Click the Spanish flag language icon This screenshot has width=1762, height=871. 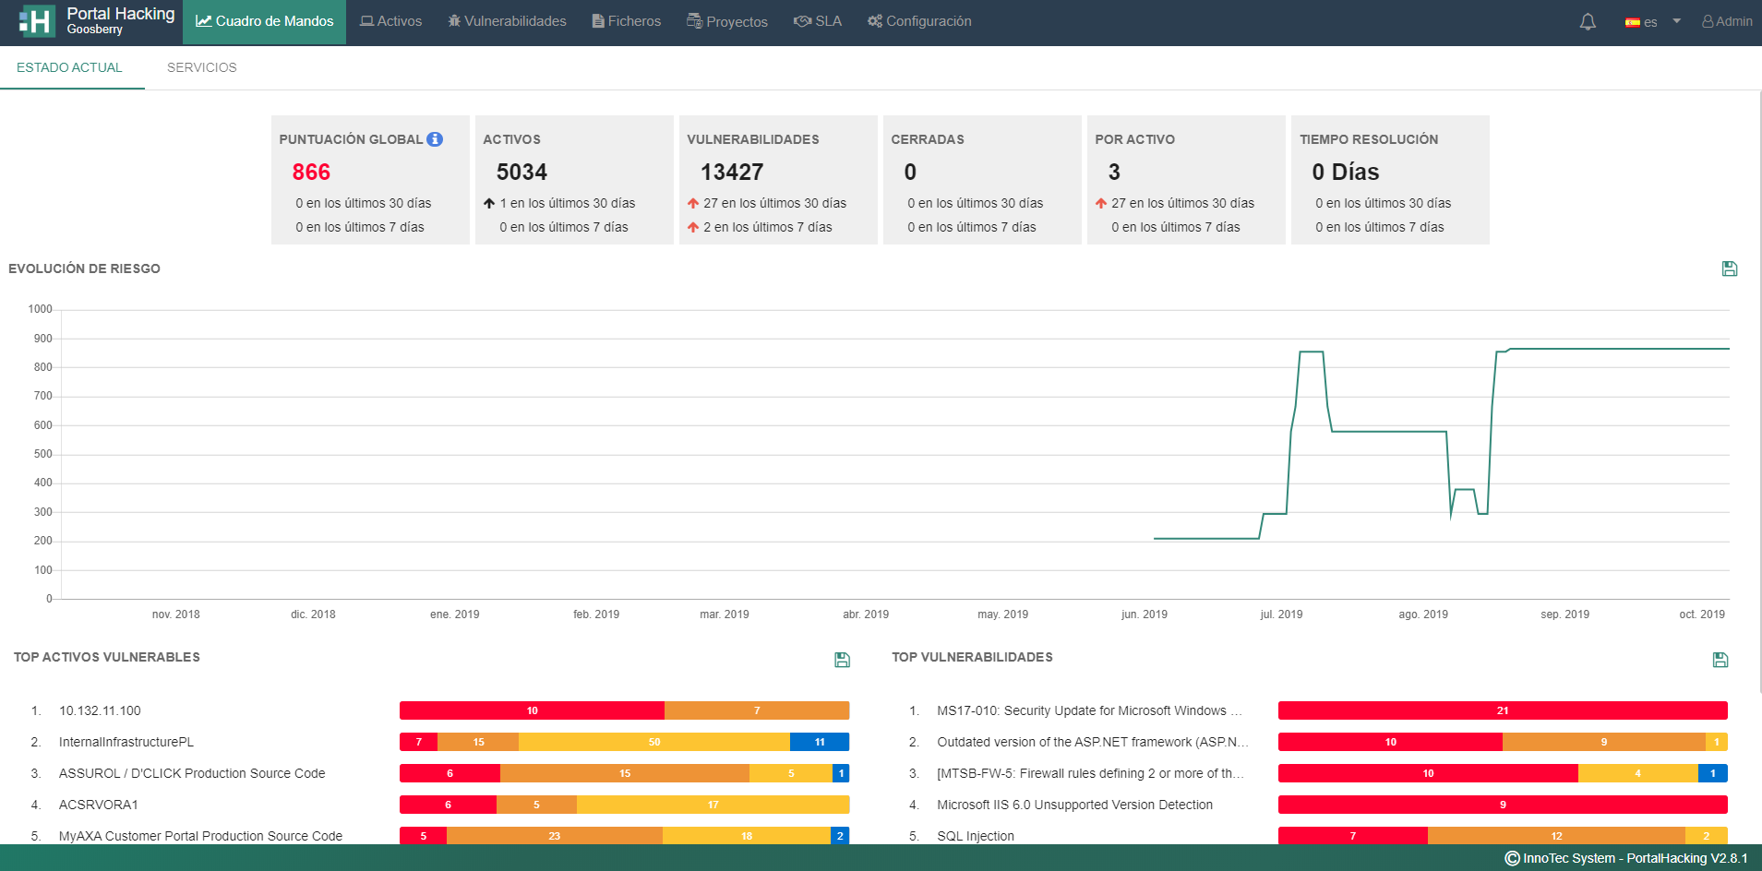click(1632, 22)
